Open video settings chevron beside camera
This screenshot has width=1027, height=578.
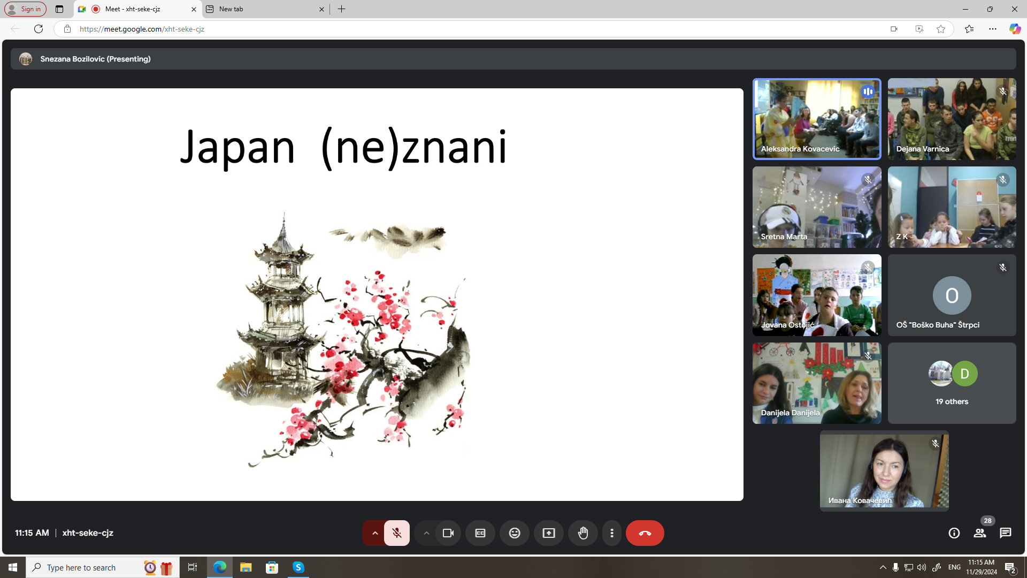tap(426, 533)
